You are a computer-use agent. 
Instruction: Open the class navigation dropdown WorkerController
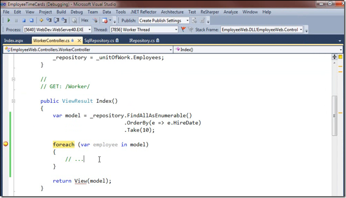[x=88, y=49]
